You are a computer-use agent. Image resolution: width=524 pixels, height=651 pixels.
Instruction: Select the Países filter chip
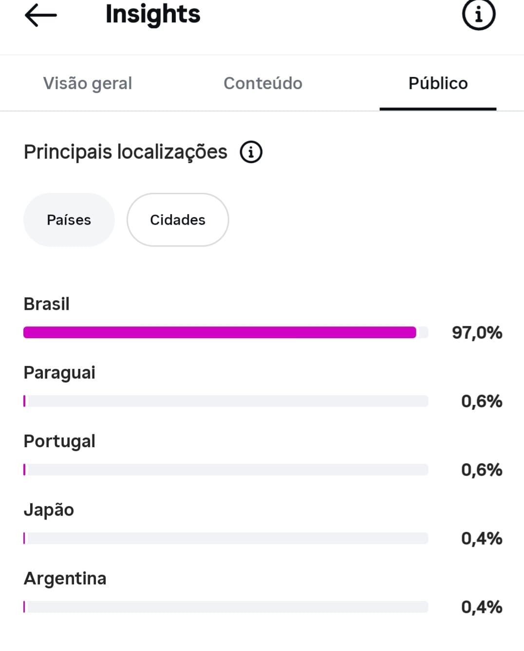pos(69,220)
